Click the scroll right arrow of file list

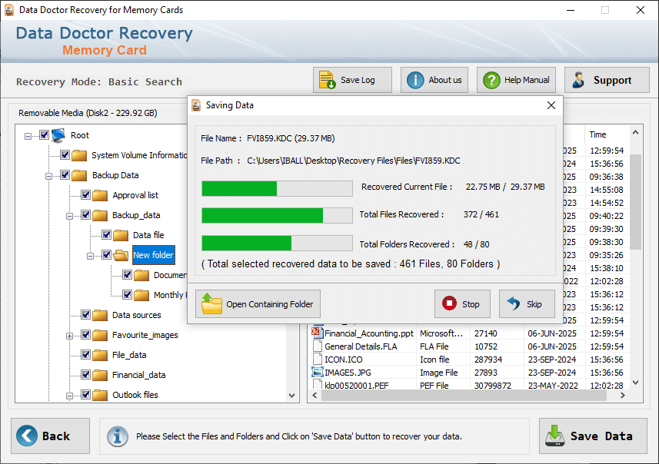622,395
